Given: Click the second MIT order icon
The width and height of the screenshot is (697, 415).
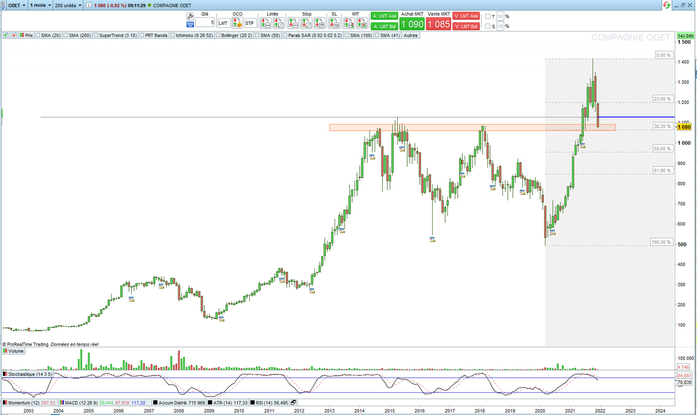Looking at the screenshot, I should click(362, 23).
